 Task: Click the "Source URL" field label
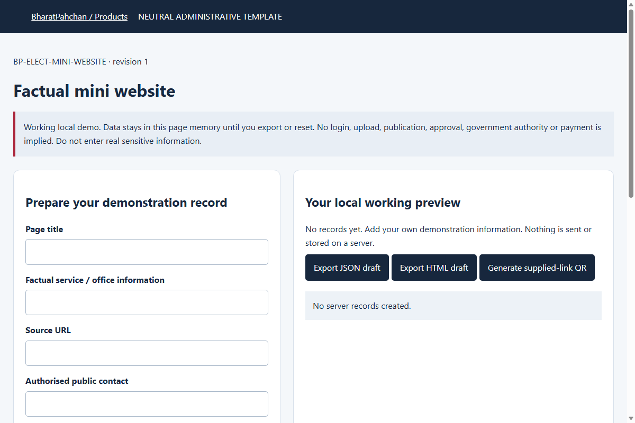48,330
